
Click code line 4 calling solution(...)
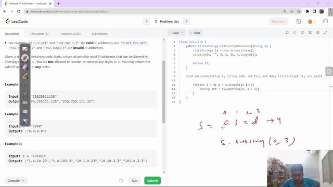[x=225, y=55]
